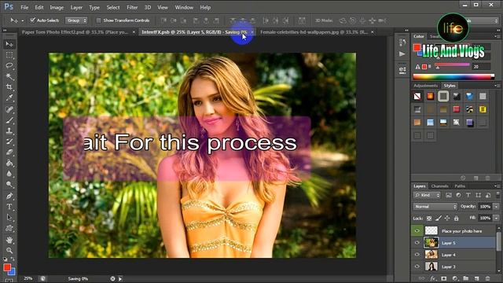
Task: Toggle Auto-Select checkbox
Action: point(32,20)
